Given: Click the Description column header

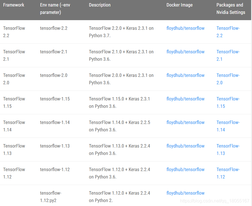Looking at the screenshot, I should (100, 5).
